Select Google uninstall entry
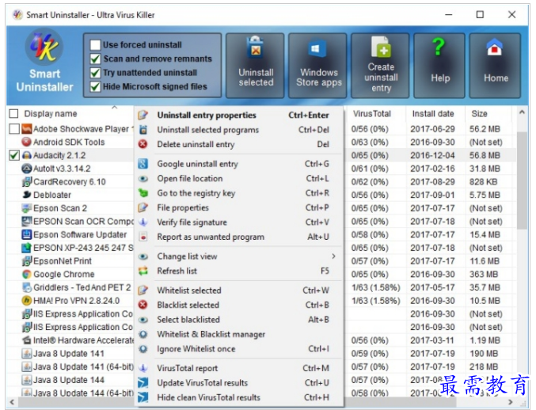Screen dimensions: 536x410 point(239,164)
